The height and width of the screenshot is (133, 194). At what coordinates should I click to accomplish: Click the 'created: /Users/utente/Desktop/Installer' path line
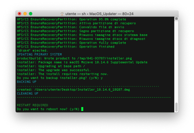coord(73,90)
